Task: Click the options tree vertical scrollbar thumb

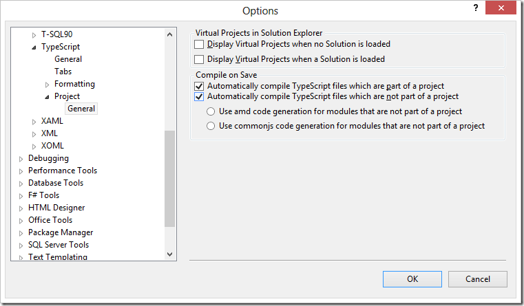Action: (x=170, y=177)
